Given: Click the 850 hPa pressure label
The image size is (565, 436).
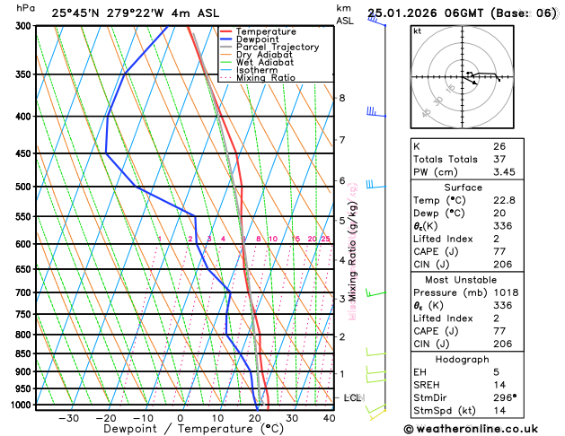Looking at the screenshot, I should click(x=25, y=354).
